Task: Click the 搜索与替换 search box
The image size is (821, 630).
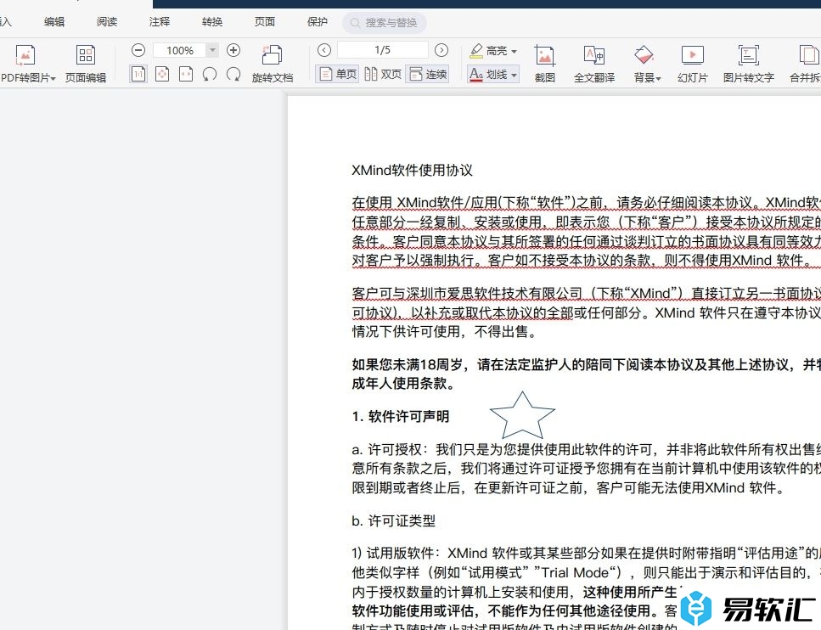Action: (x=385, y=23)
